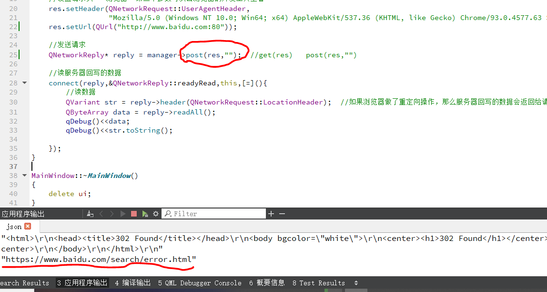
Task: Clear the application output
Action: [x=90, y=214]
